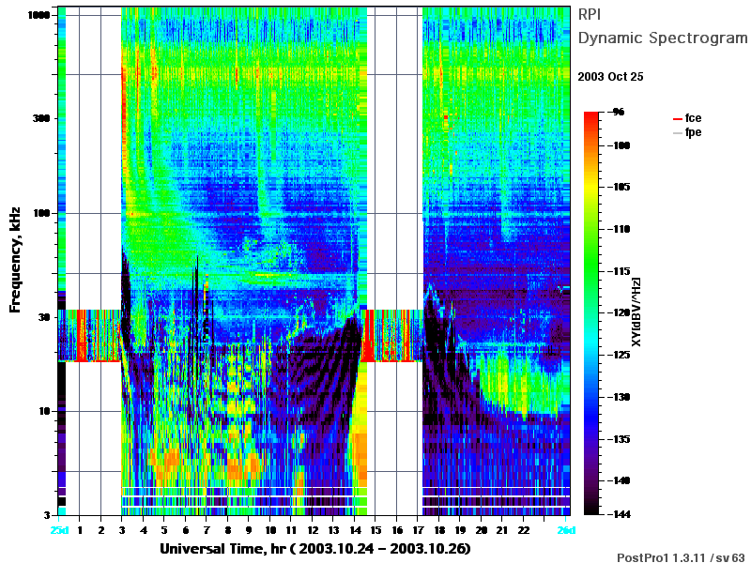The image size is (751, 563).
Task: Click the fce legend label
Action: (693, 118)
